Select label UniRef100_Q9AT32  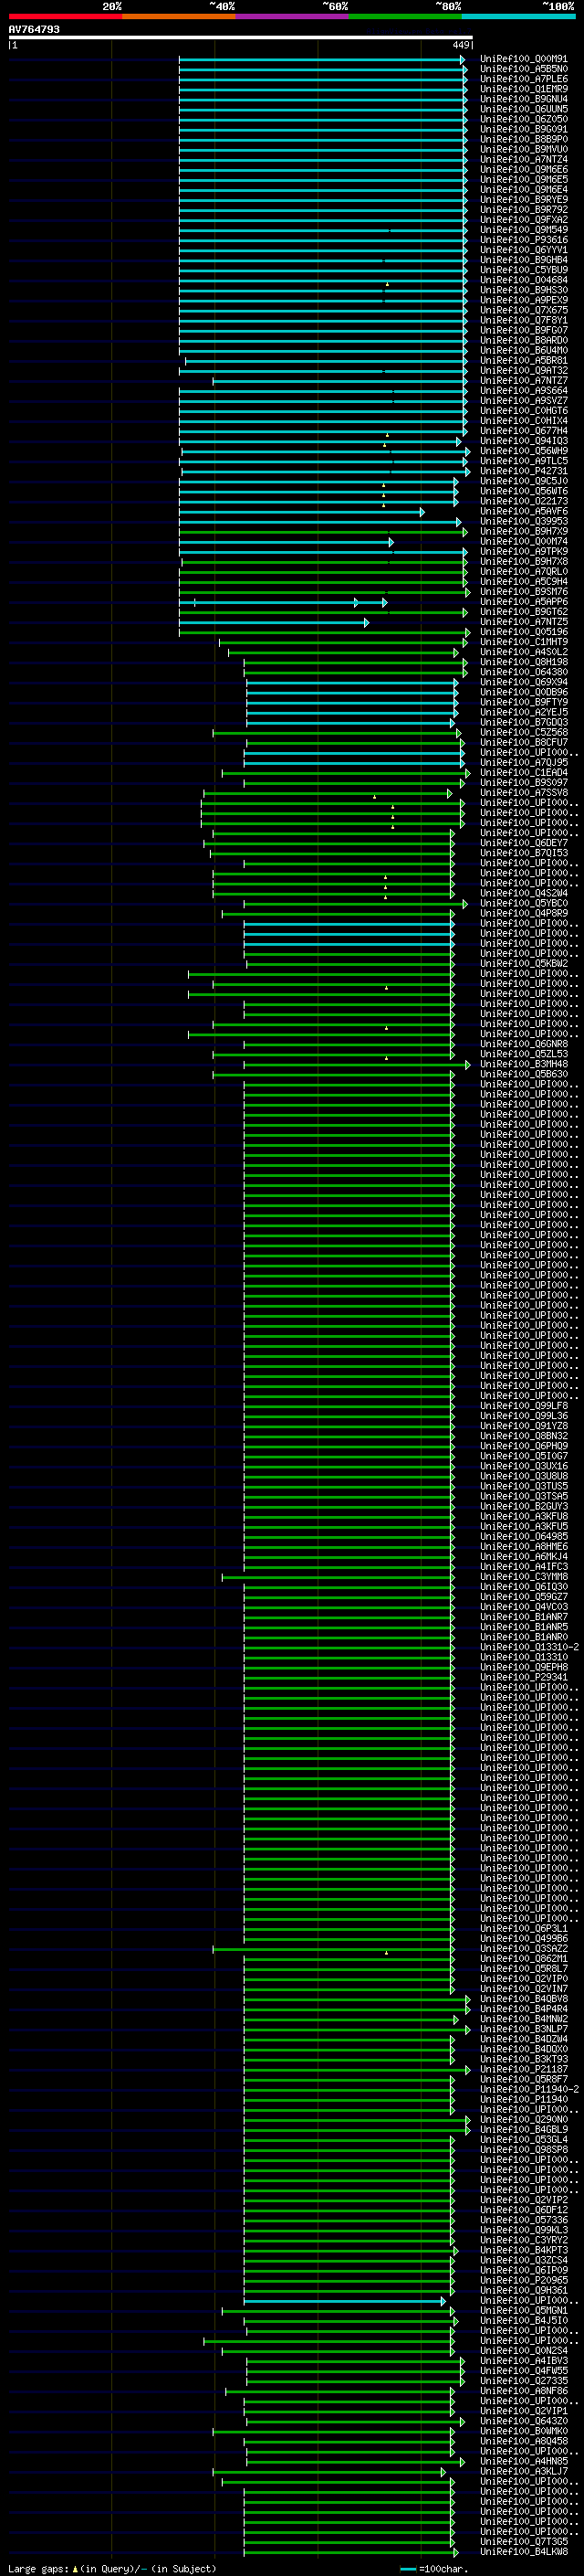click(523, 370)
